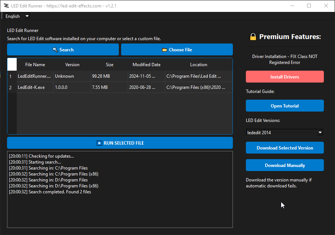Viewport: 335px width, 235px height.
Task: Click the folder icon on Choose File
Action: [x=165, y=50]
